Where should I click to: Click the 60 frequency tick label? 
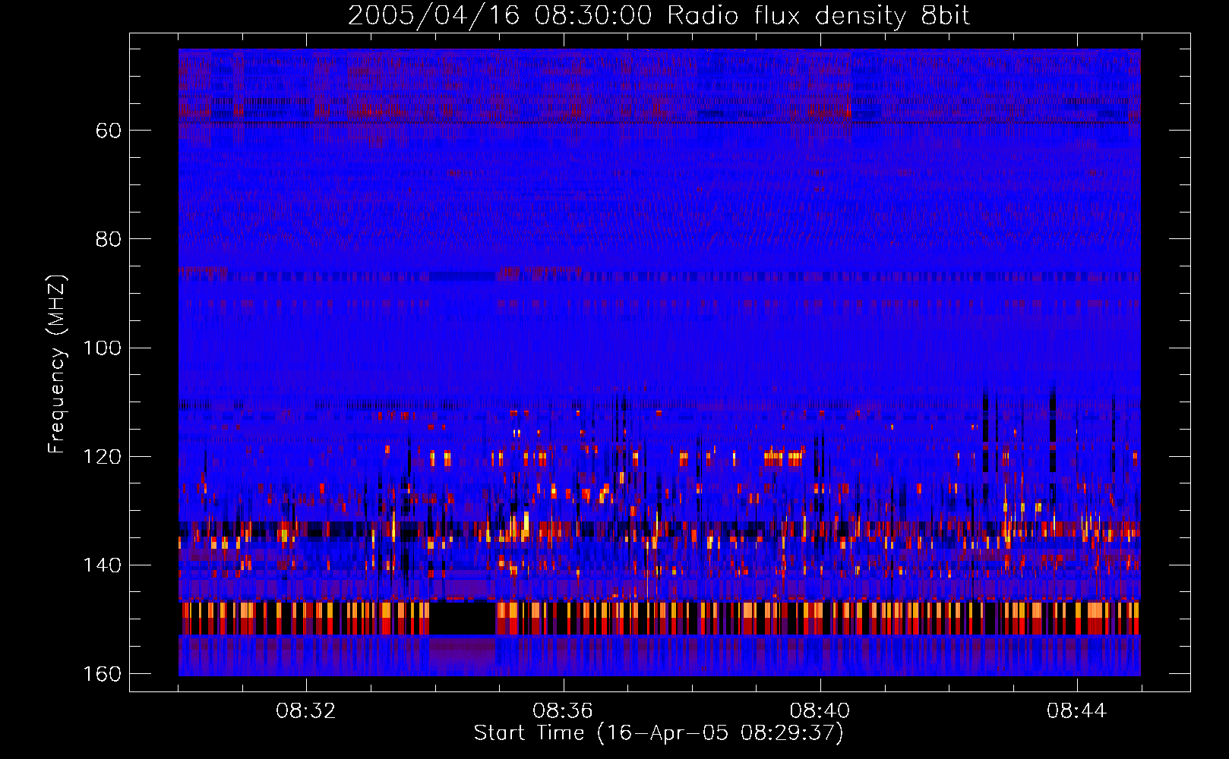[x=109, y=131]
